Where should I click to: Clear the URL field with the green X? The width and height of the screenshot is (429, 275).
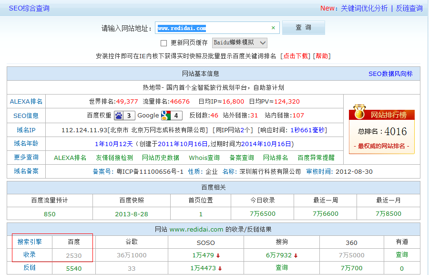coord(273,28)
